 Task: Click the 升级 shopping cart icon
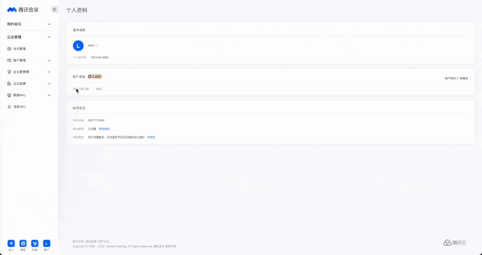pyautogui.click(x=35, y=243)
